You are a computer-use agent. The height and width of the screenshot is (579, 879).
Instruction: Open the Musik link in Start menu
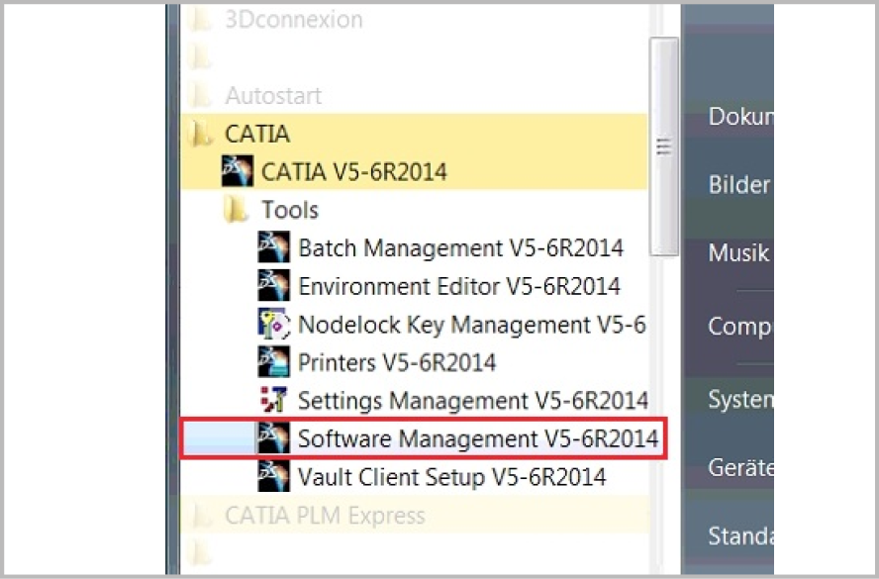coord(738,252)
